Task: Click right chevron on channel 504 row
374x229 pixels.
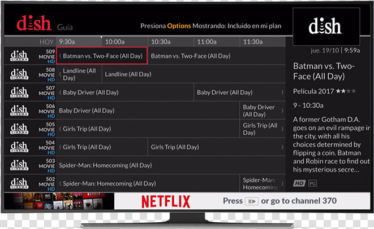Action: point(282,147)
